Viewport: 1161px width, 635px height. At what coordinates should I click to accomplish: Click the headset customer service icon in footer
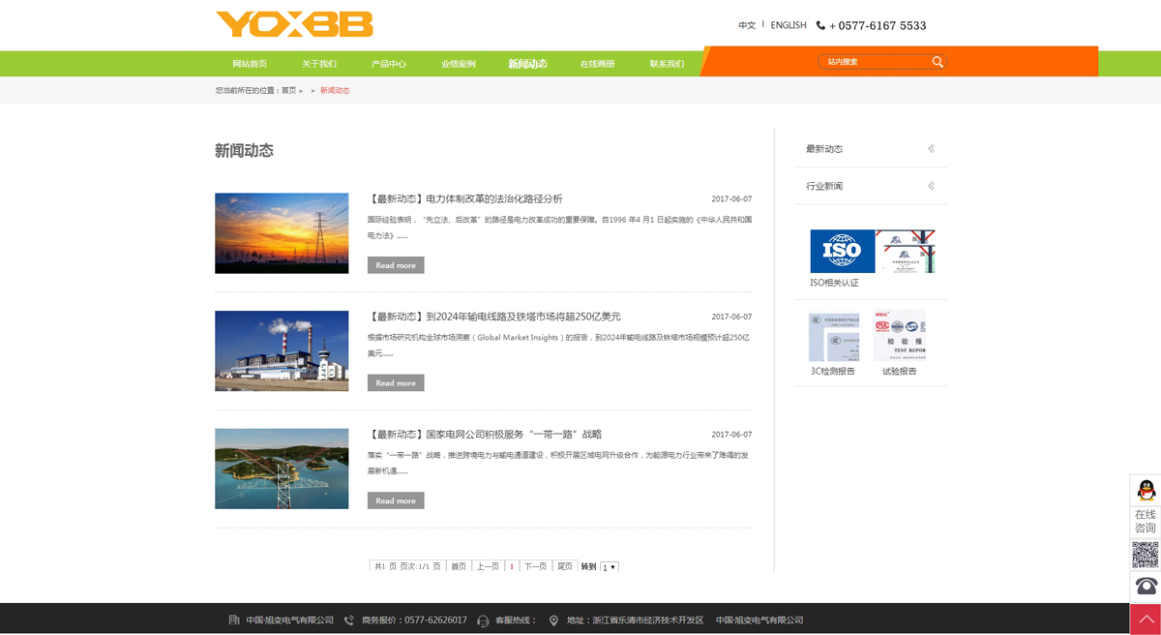(x=483, y=620)
